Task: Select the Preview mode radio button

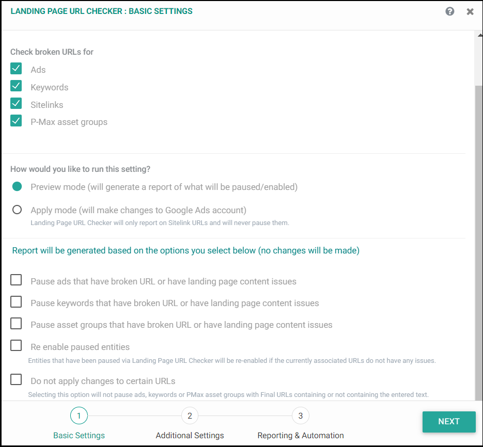Action: pos(17,186)
